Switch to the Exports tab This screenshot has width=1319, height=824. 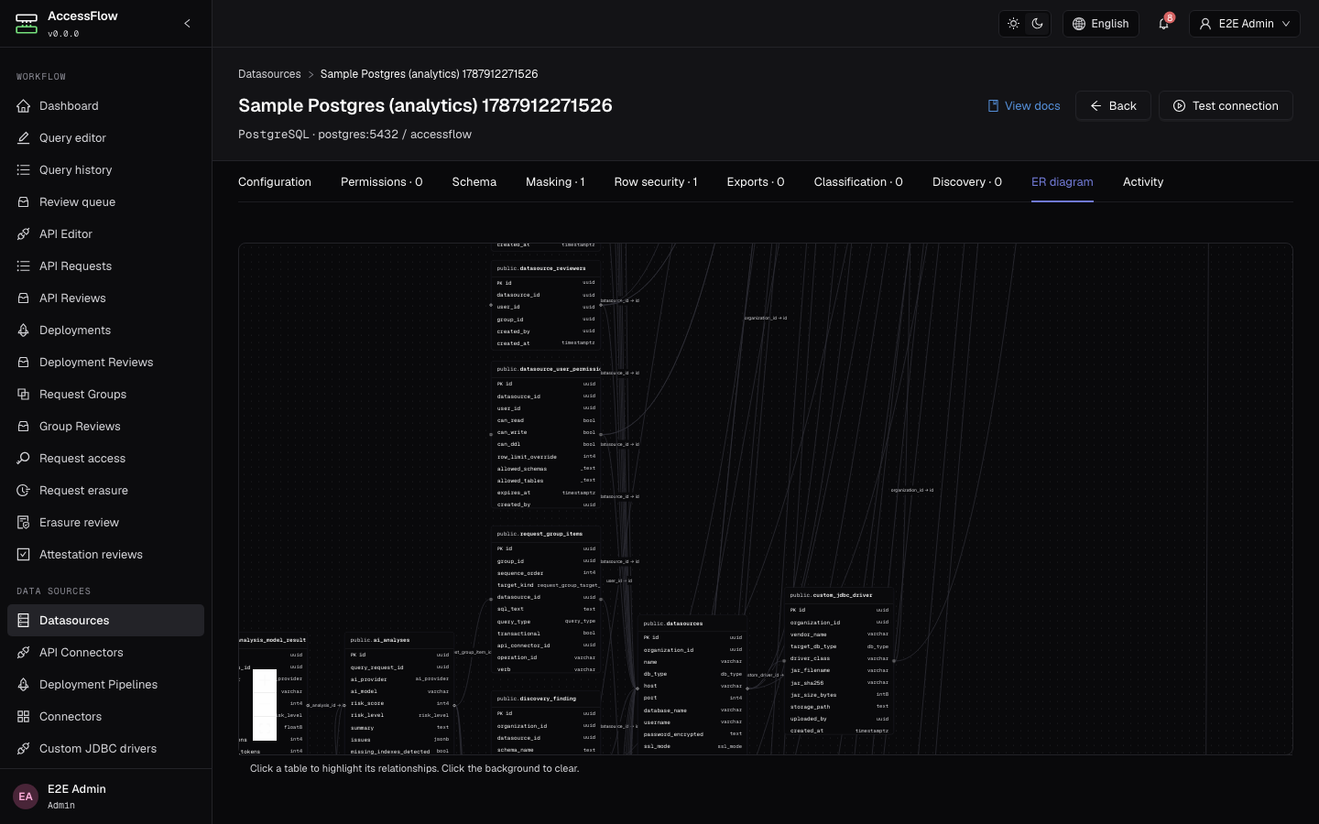coord(756,182)
